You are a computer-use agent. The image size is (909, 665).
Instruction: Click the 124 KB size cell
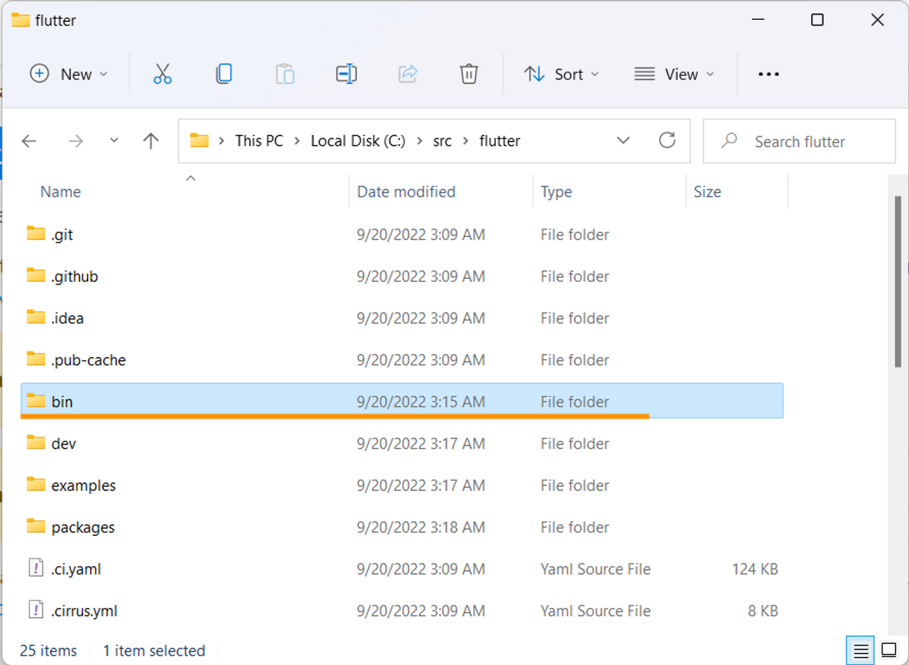[x=755, y=569]
